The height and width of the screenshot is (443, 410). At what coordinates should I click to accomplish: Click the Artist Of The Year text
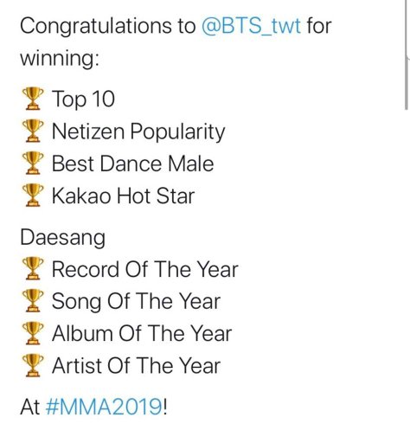136,366
